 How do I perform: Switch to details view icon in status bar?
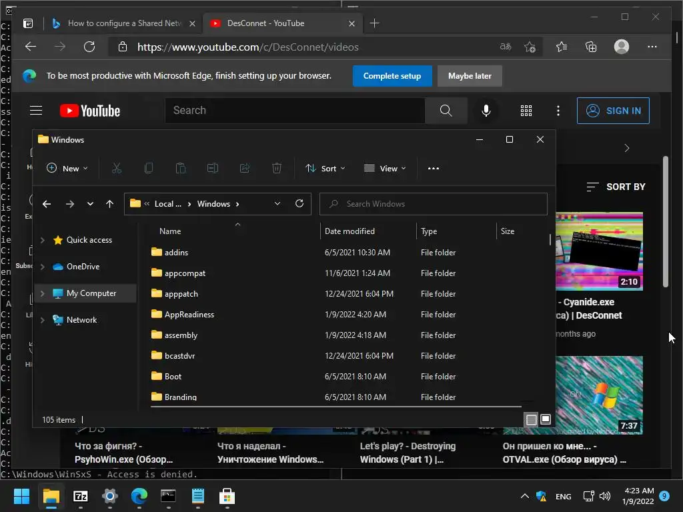click(532, 420)
